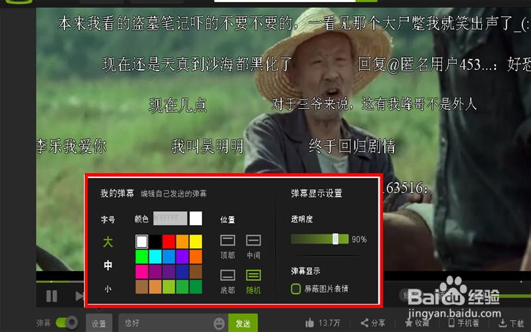Click danmaku comment 李乐我爱你
This screenshot has width=531, height=332.
[72, 146]
